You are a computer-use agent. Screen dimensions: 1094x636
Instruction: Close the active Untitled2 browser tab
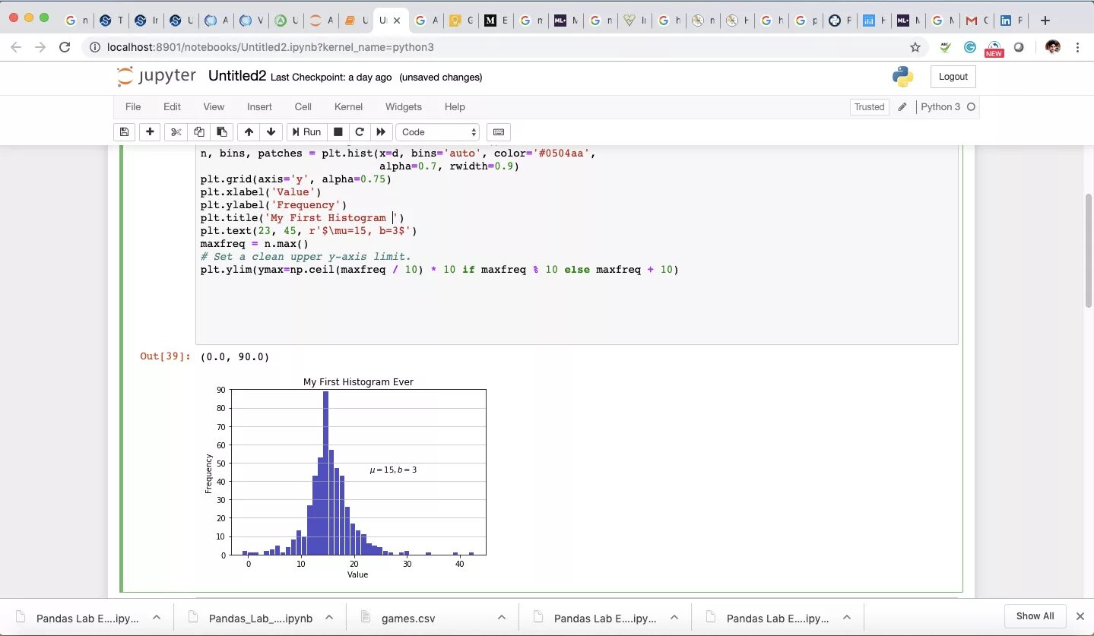(x=396, y=21)
